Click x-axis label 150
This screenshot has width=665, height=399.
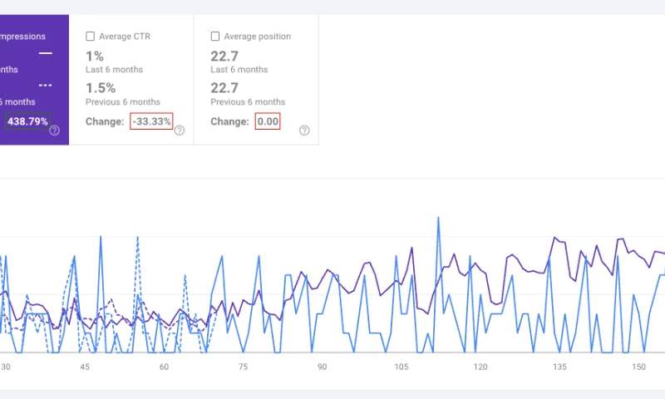click(x=638, y=367)
